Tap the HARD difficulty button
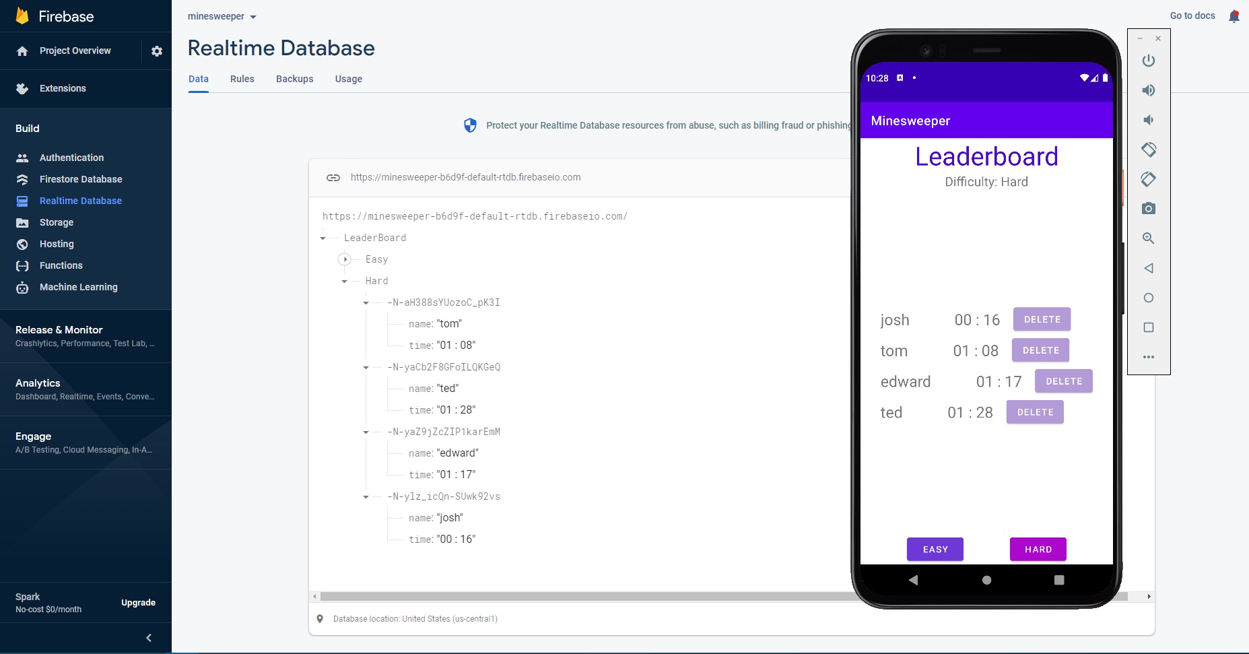The width and height of the screenshot is (1249, 654). [1038, 550]
